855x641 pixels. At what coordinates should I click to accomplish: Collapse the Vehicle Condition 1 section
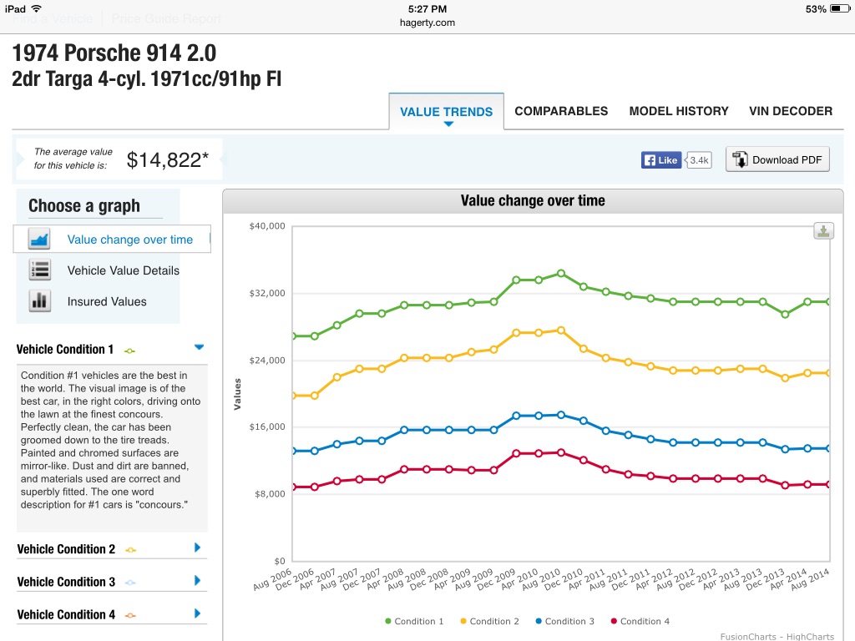[198, 347]
